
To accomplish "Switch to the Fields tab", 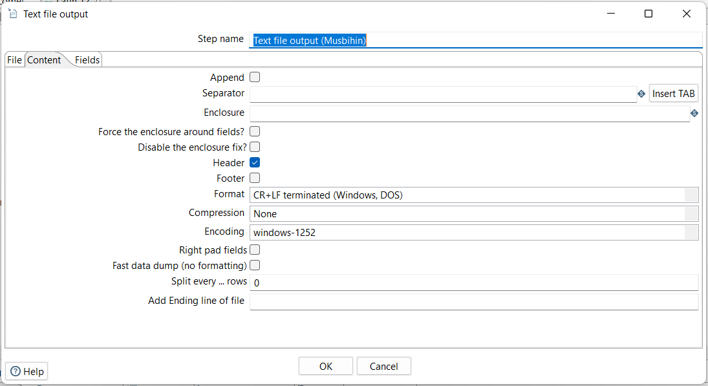I will [x=87, y=60].
